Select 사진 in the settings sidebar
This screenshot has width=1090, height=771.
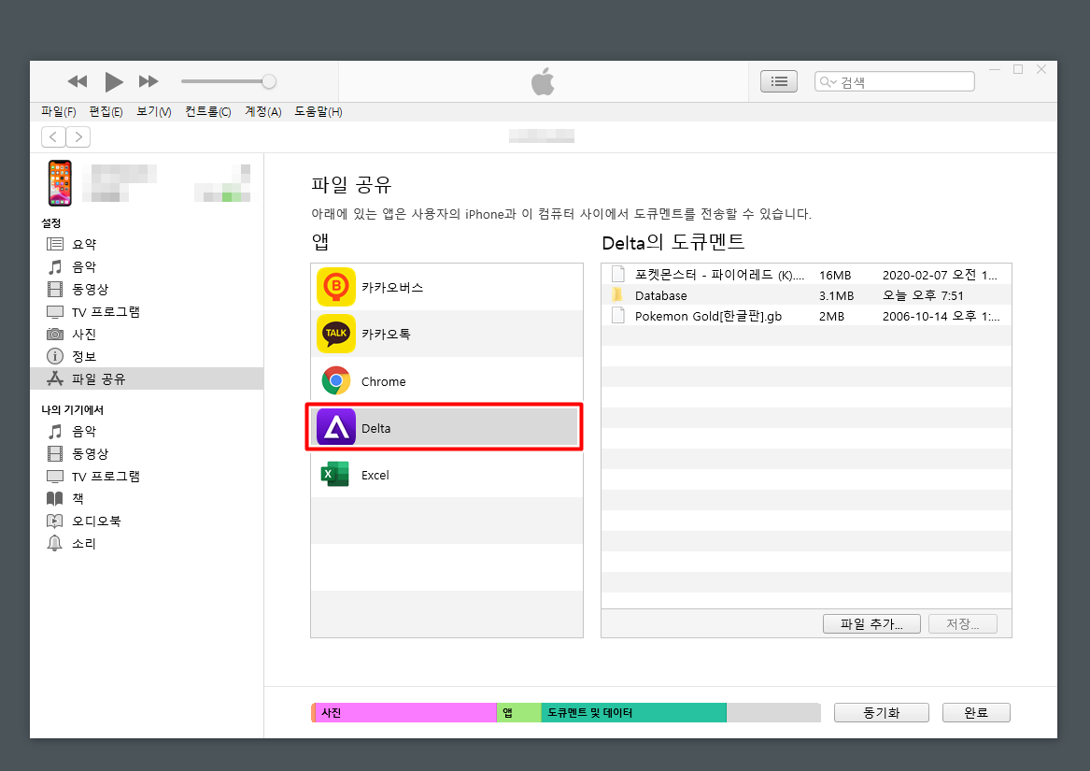pos(147,334)
